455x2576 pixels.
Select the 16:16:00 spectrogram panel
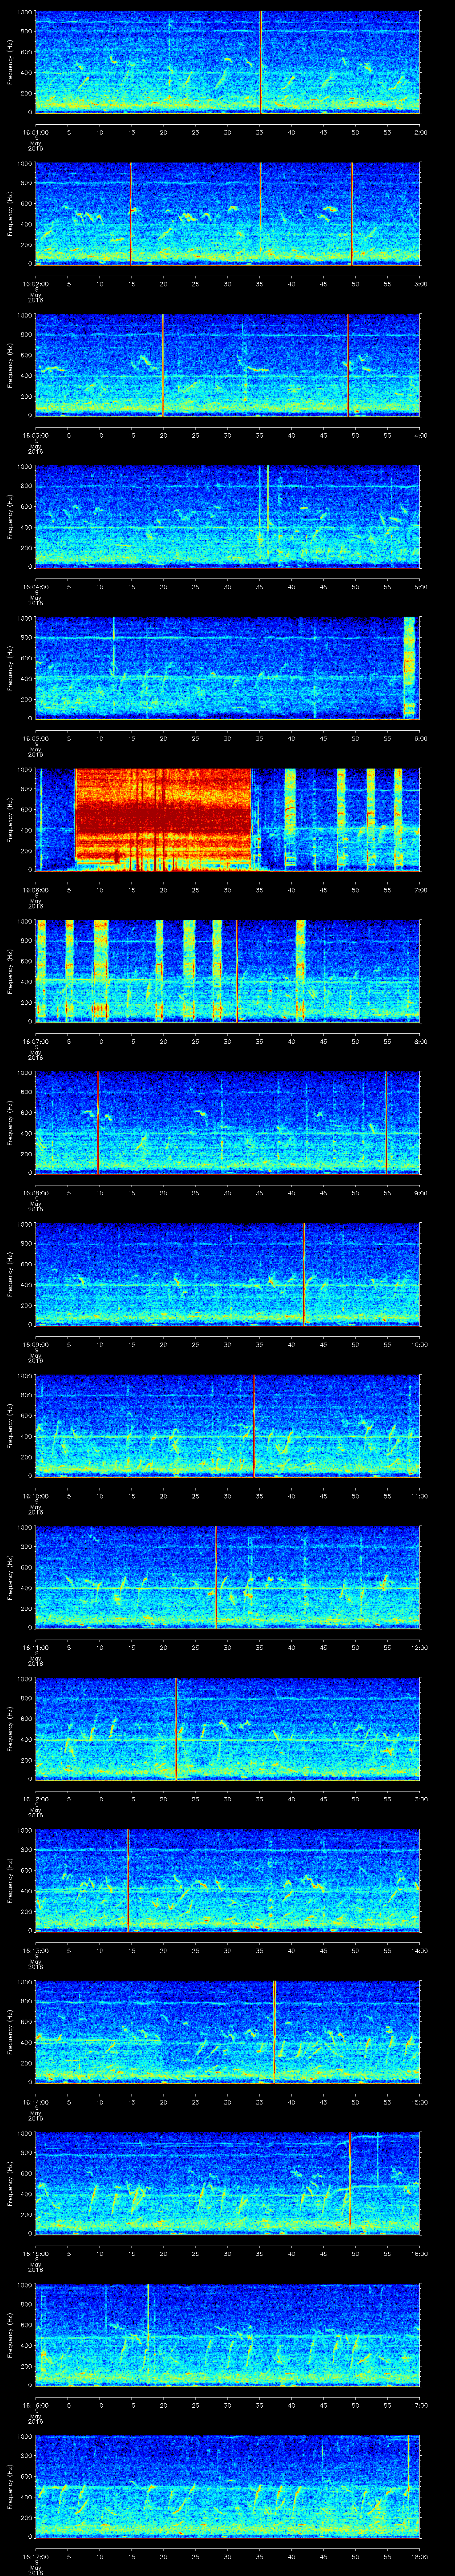point(227,2334)
